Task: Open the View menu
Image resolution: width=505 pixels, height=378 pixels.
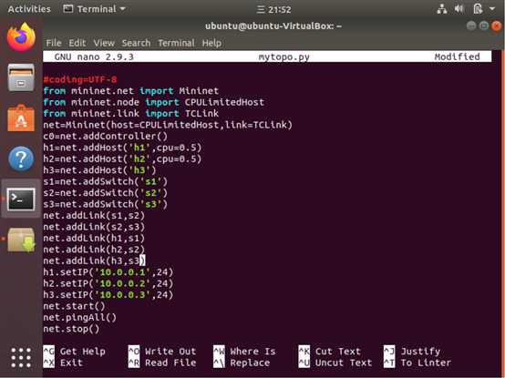Action: pos(104,43)
